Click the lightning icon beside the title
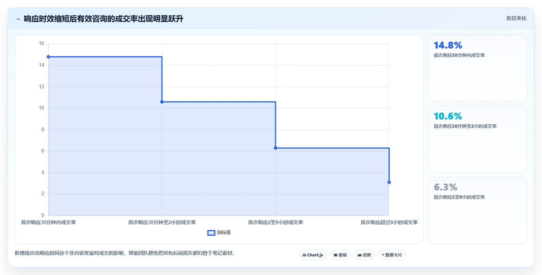Screen dimensions: 542x275 (x=18, y=19)
